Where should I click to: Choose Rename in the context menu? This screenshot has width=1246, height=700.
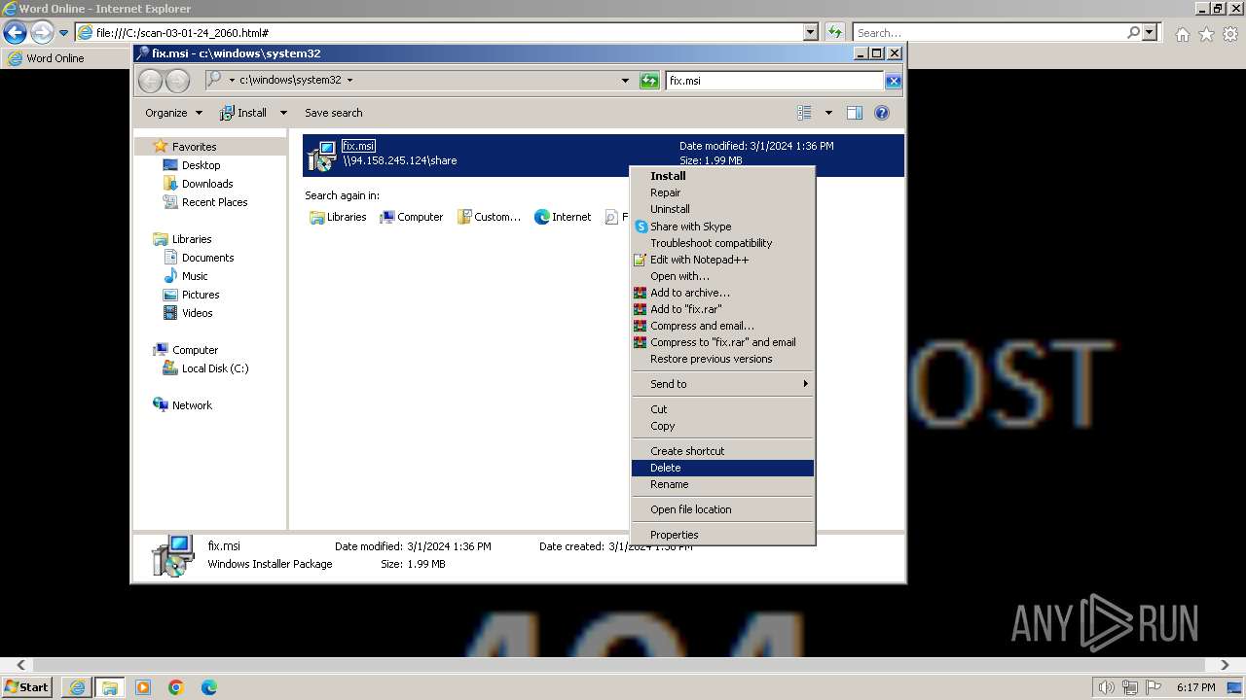pyautogui.click(x=722, y=484)
